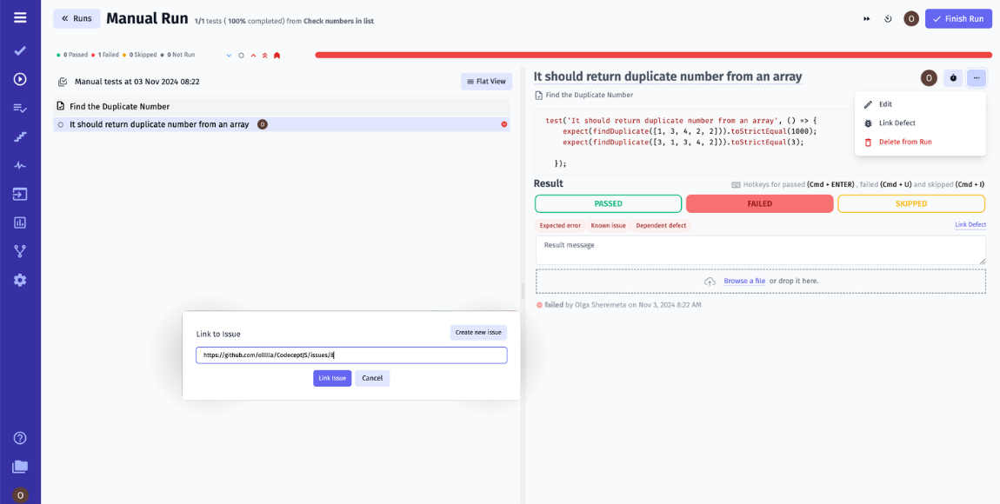
Task: Choose Edit from the context menu
Action: [887, 103]
